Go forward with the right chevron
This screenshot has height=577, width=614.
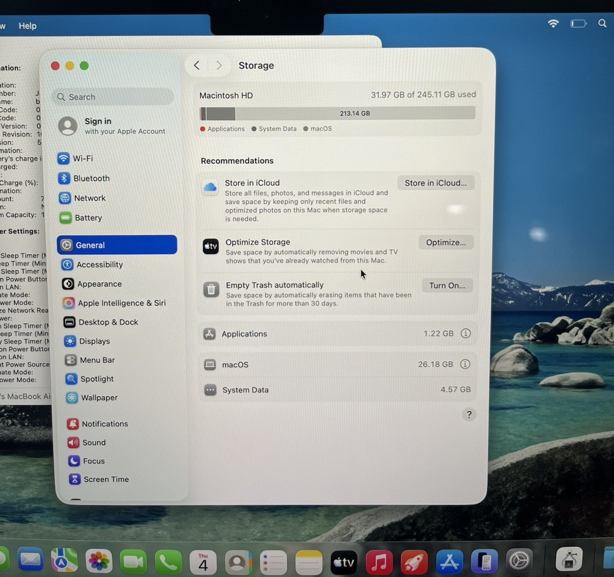(219, 65)
